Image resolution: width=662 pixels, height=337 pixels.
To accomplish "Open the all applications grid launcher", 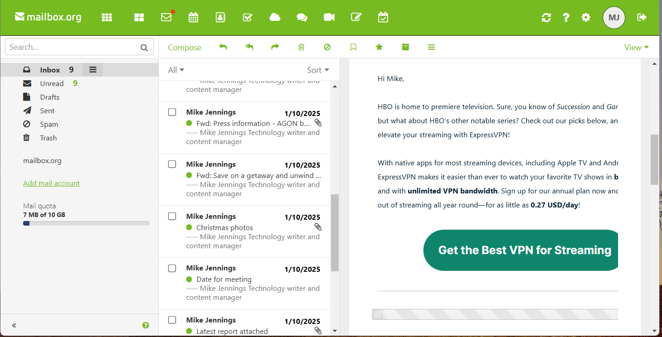I will [x=107, y=17].
